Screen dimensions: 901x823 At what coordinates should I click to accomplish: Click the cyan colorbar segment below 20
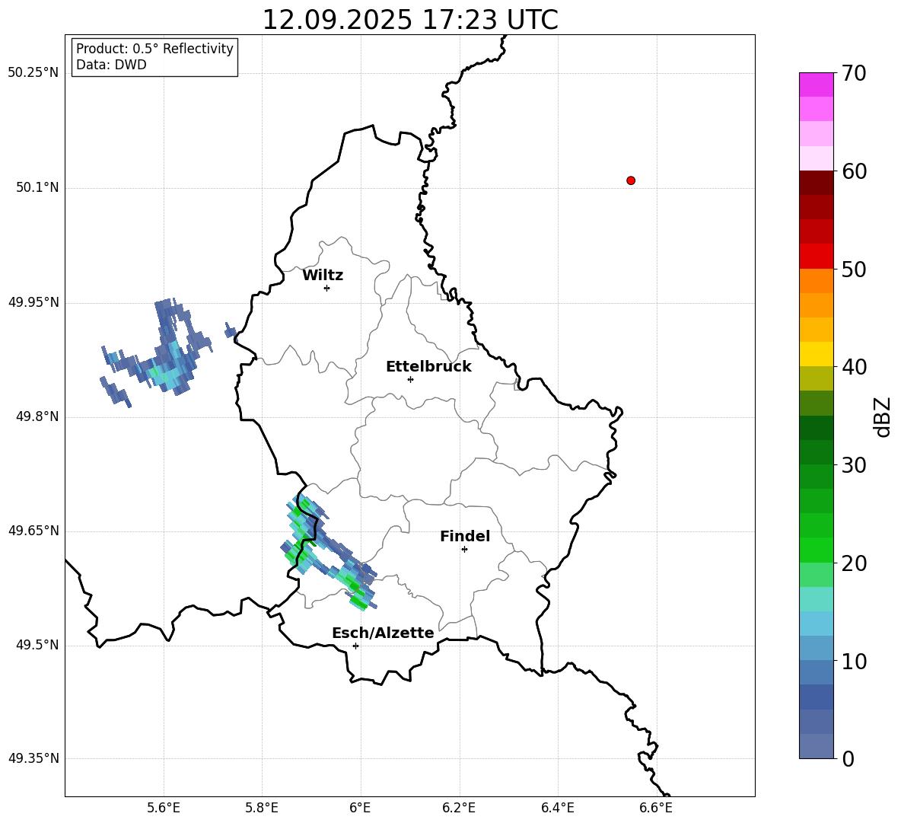[816, 599]
